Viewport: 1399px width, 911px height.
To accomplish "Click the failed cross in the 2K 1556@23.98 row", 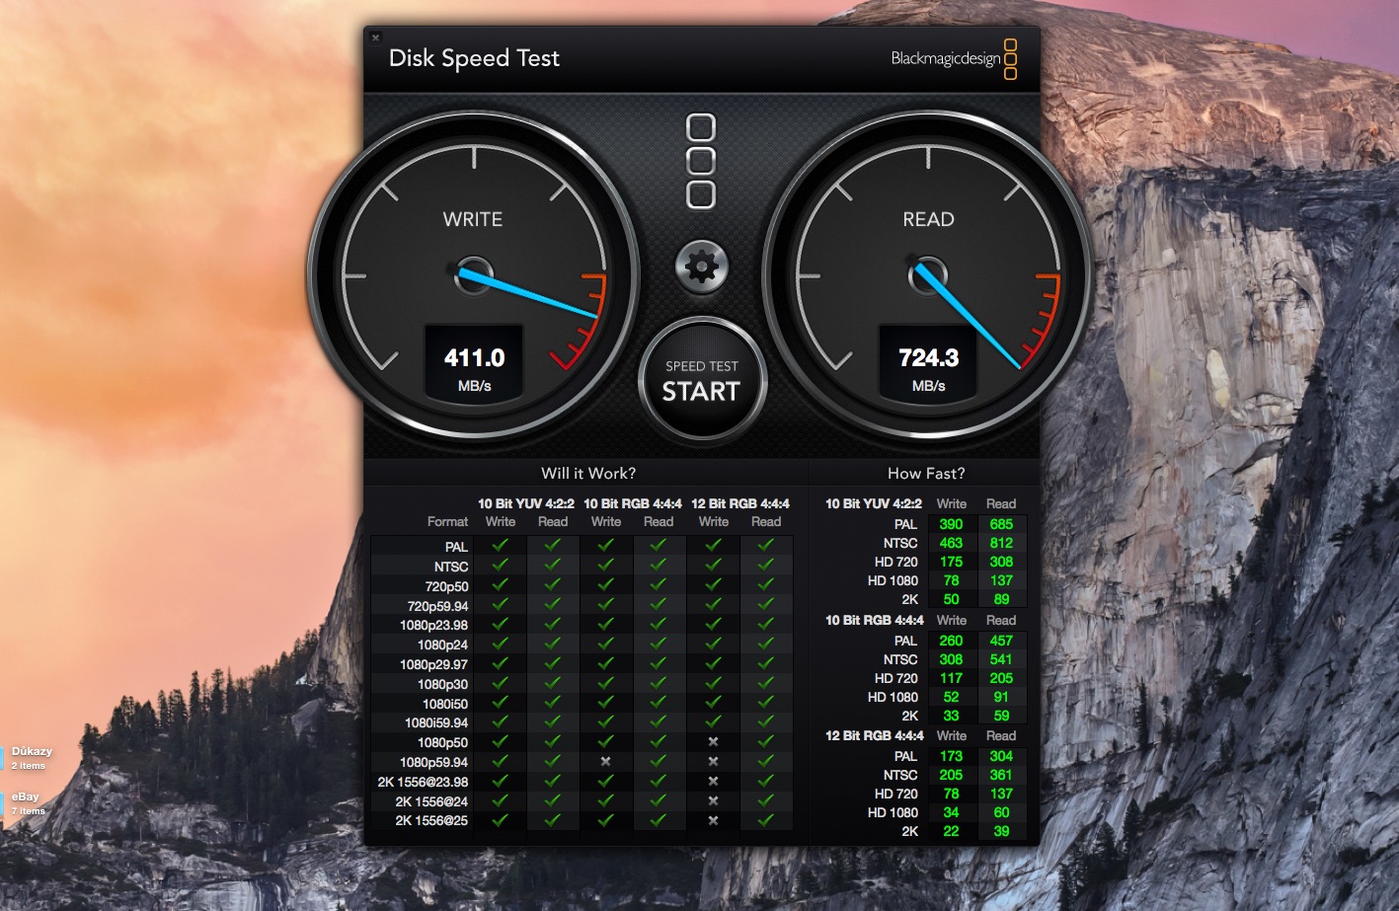I will point(713,781).
